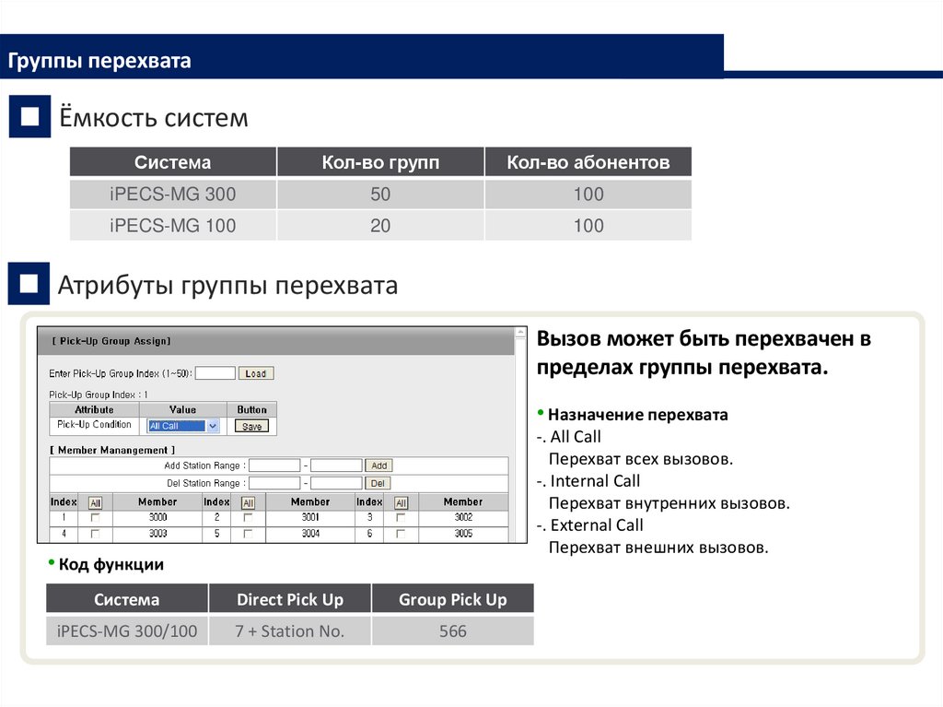This screenshot has height=707, width=943.
Task: Click the Pick-Up Group Assign panel title
Action: [x=111, y=341]
